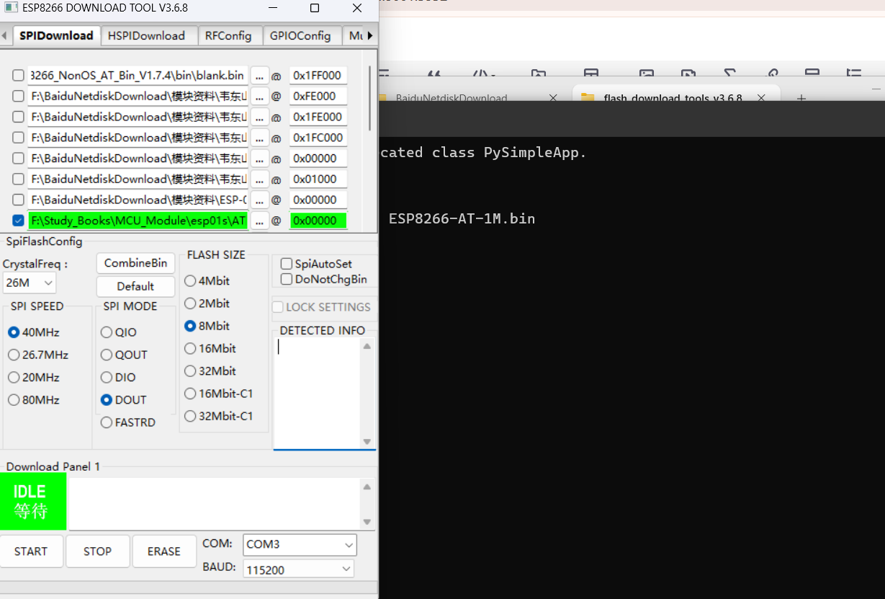Uncheck the Study_Books firmware row checkbox
This screenshot has width=885, height=599.
(x=19, y=221)
